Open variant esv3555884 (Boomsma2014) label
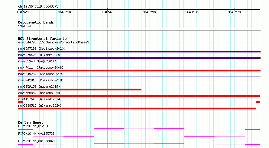 (x=40, y=93)
